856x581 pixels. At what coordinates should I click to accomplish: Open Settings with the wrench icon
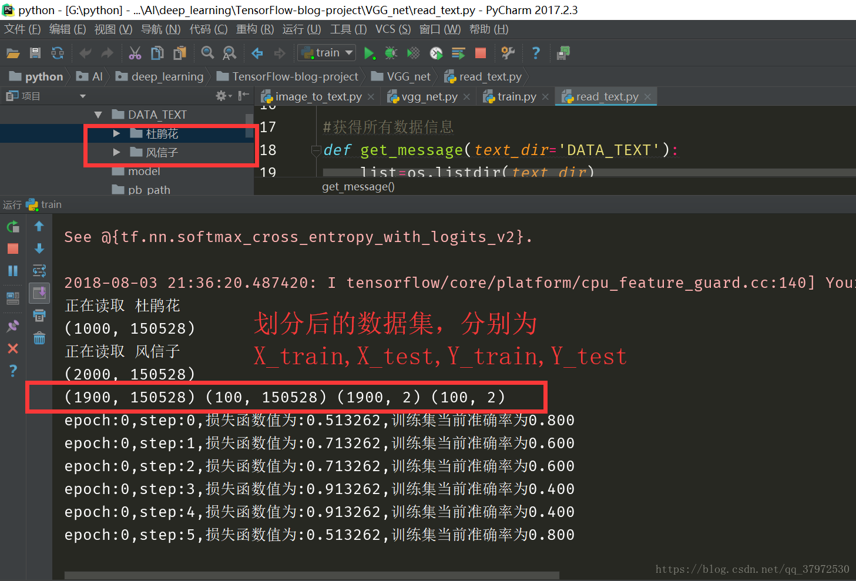508,53
